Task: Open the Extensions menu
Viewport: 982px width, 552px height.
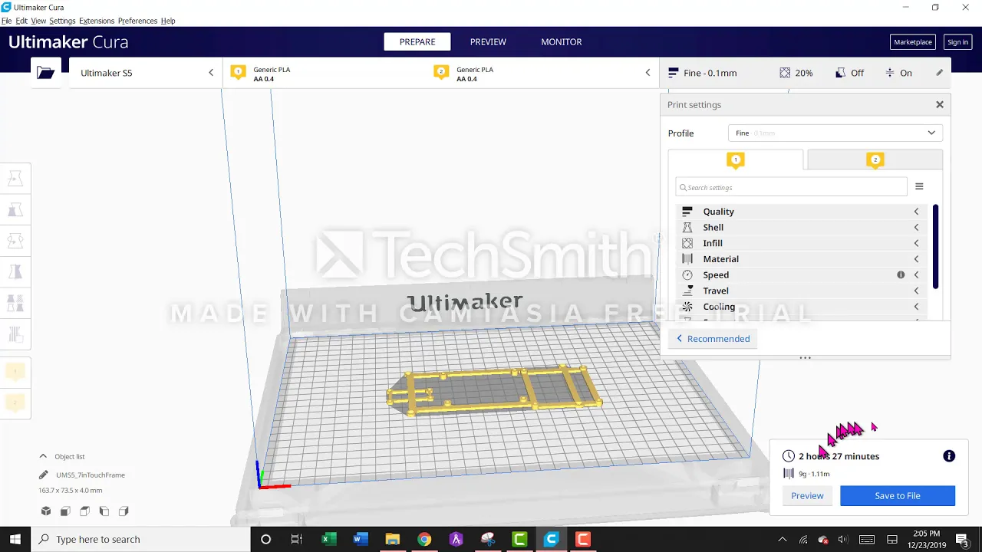Action: click(x=97, y=21)
